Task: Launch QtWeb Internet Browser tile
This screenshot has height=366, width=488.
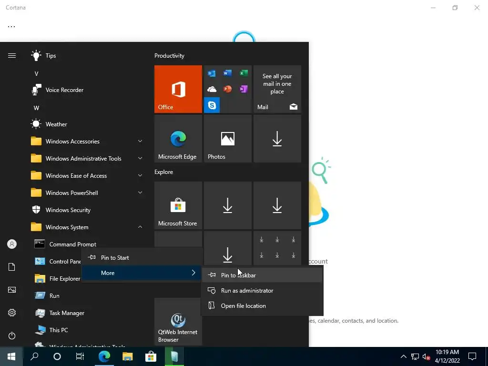Action: (x=178, y=322)
